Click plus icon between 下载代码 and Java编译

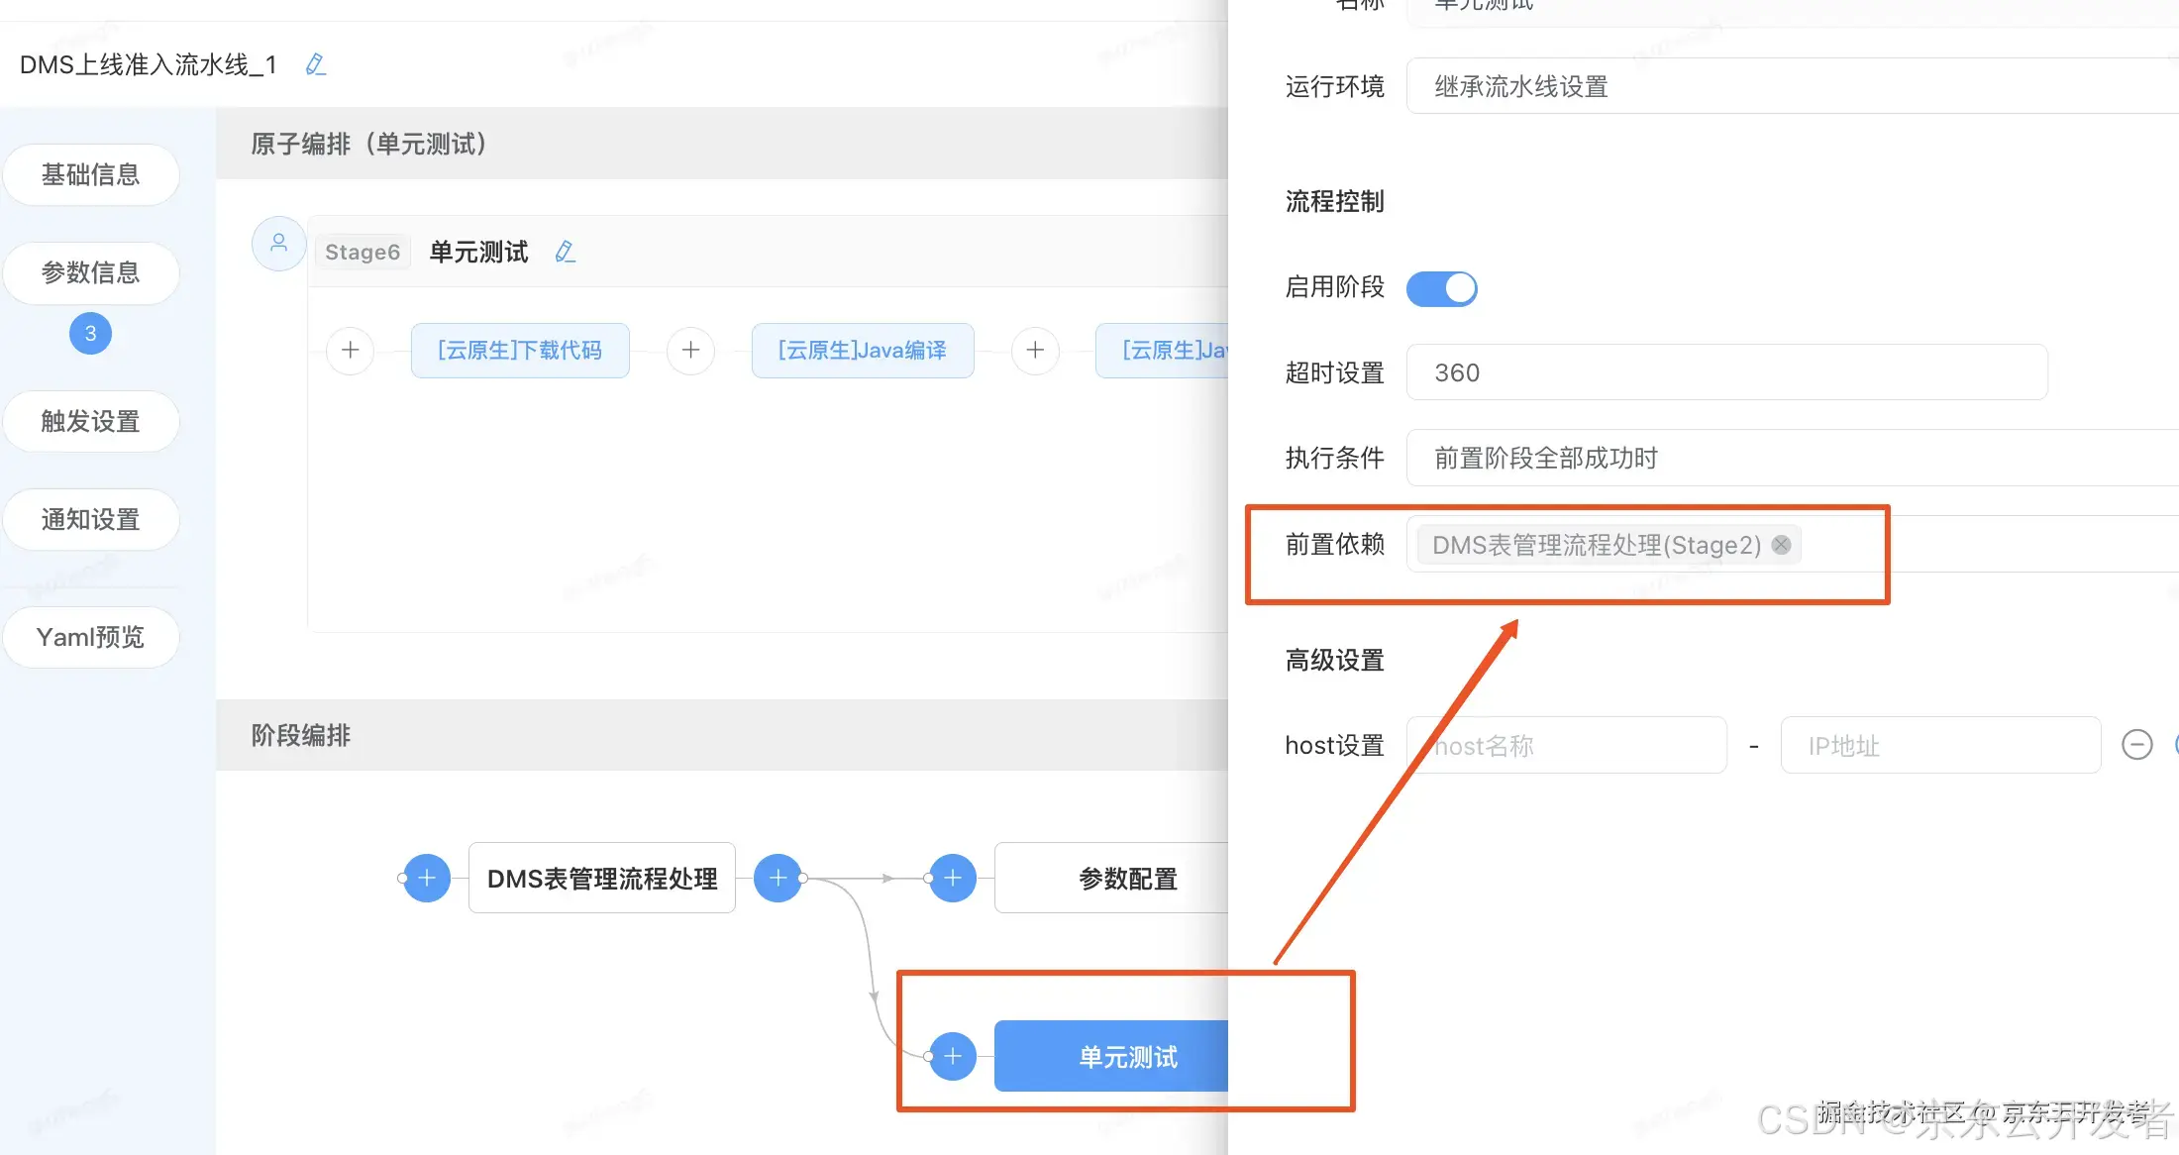pyautogui.click(x=690, y=351)
